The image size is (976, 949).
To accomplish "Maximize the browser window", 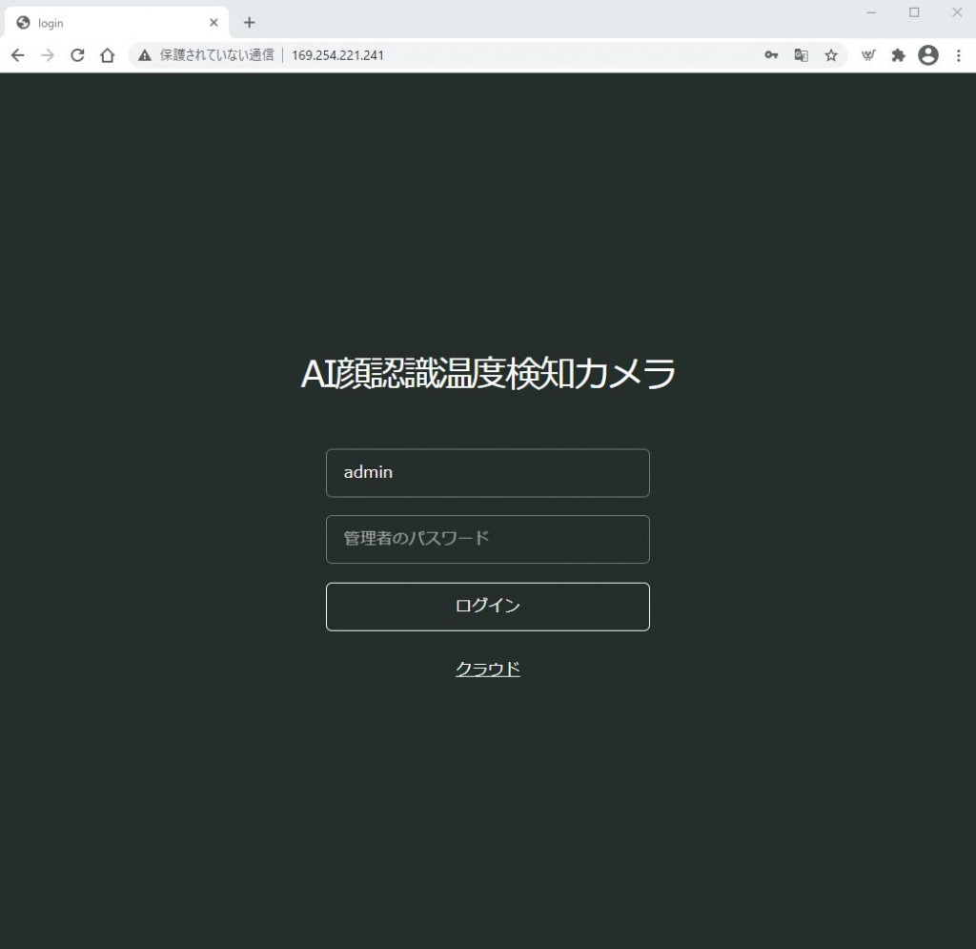I will (x=914, y=12).
